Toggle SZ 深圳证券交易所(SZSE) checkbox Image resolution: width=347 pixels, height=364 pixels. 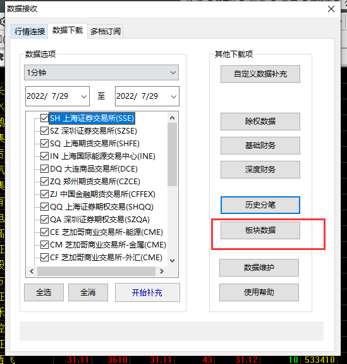coord(44,130)
